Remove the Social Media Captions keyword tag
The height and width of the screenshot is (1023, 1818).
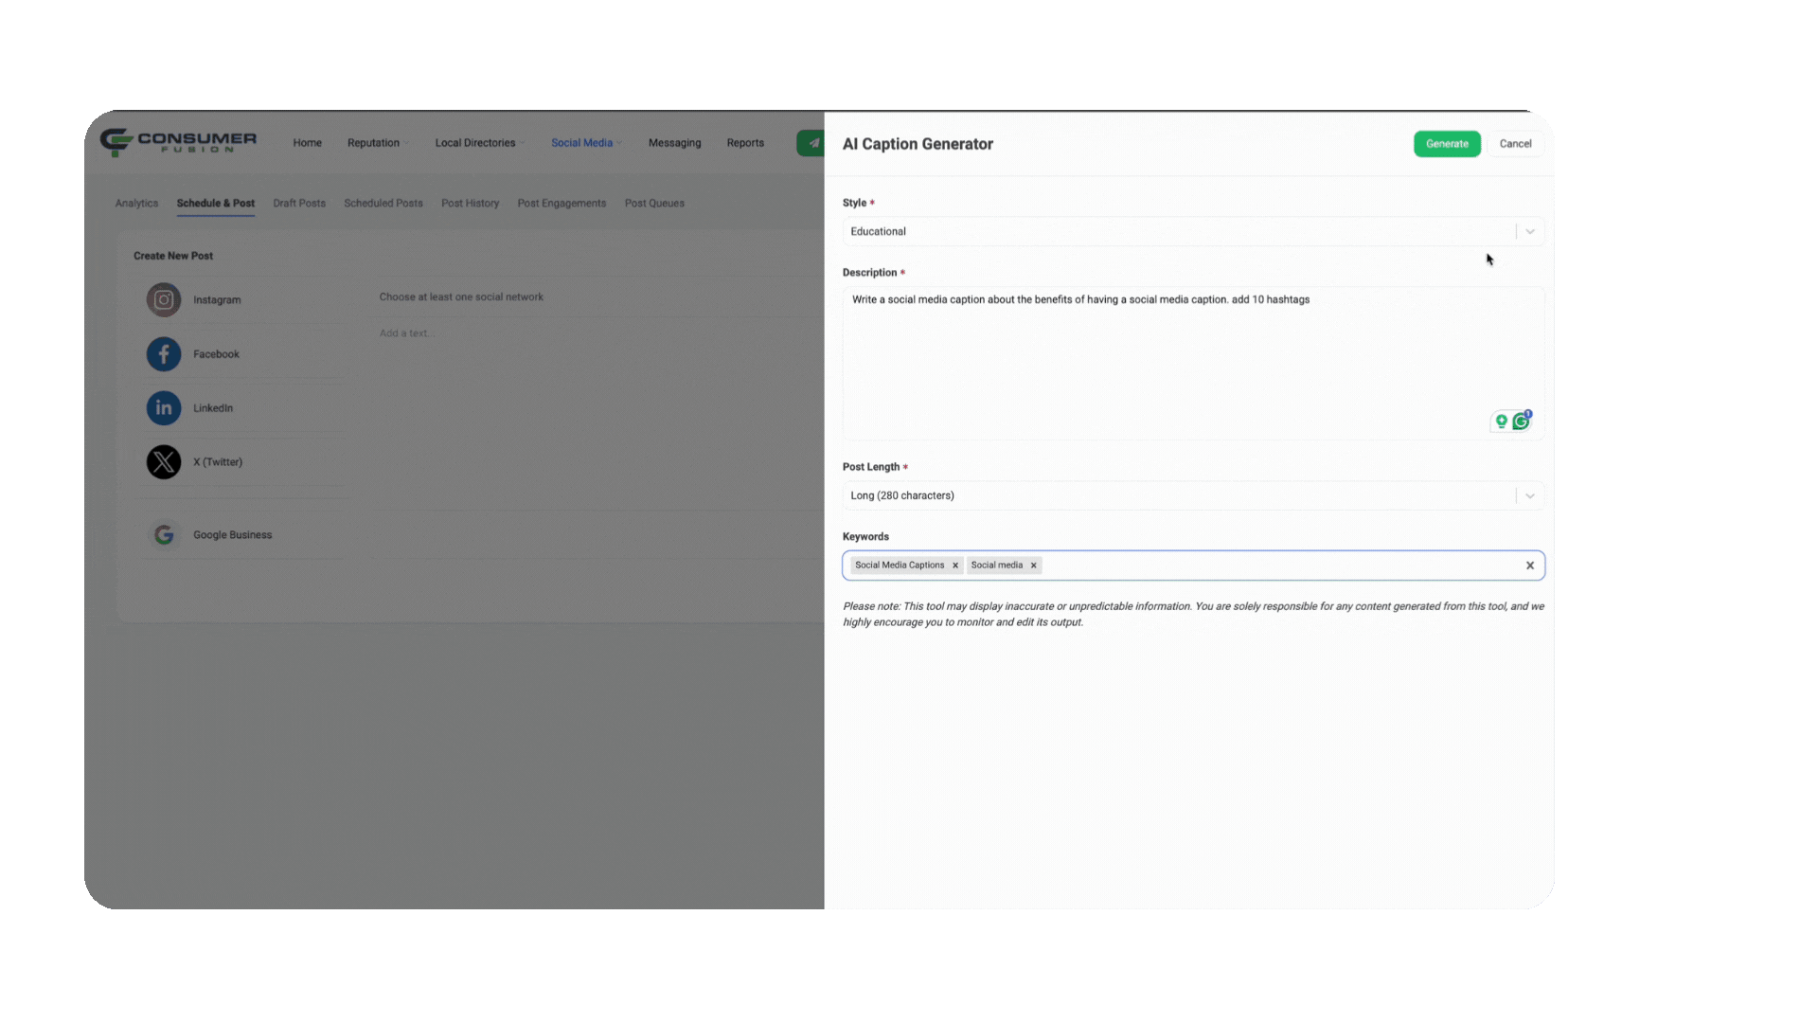(x=954, y=565)
